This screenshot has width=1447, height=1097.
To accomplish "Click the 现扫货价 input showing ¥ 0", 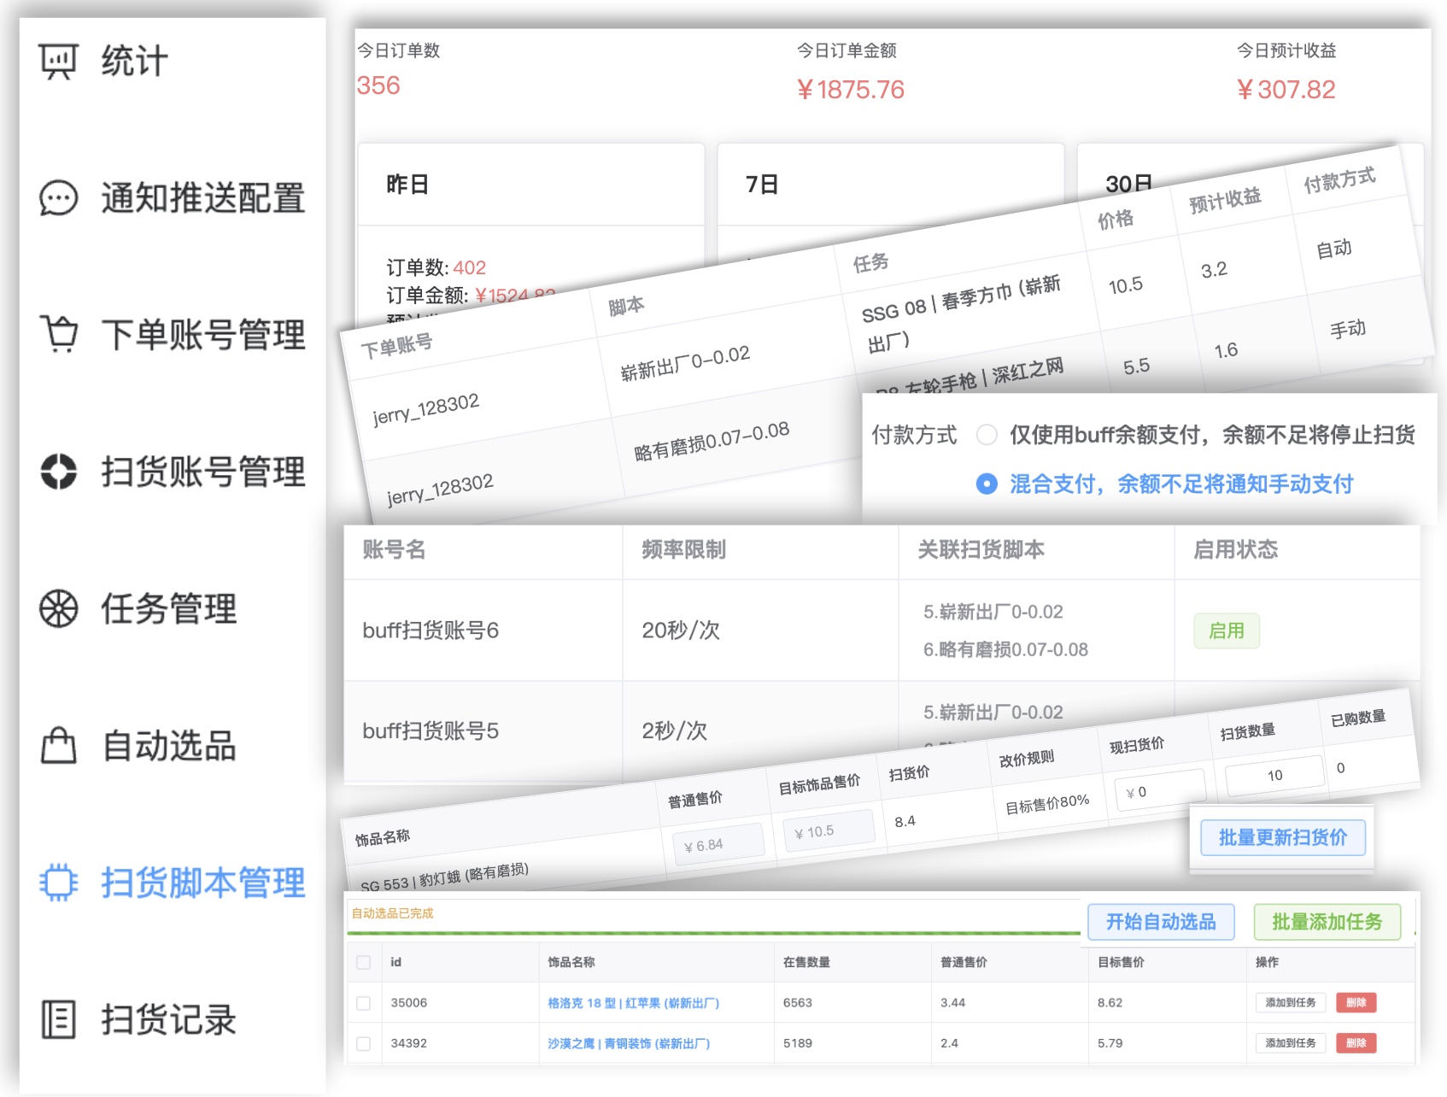I will [x=1160, y=791].
